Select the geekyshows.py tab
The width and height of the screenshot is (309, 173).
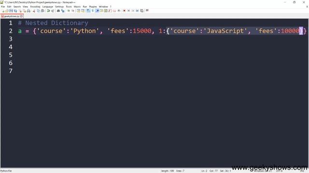(12, 16)
